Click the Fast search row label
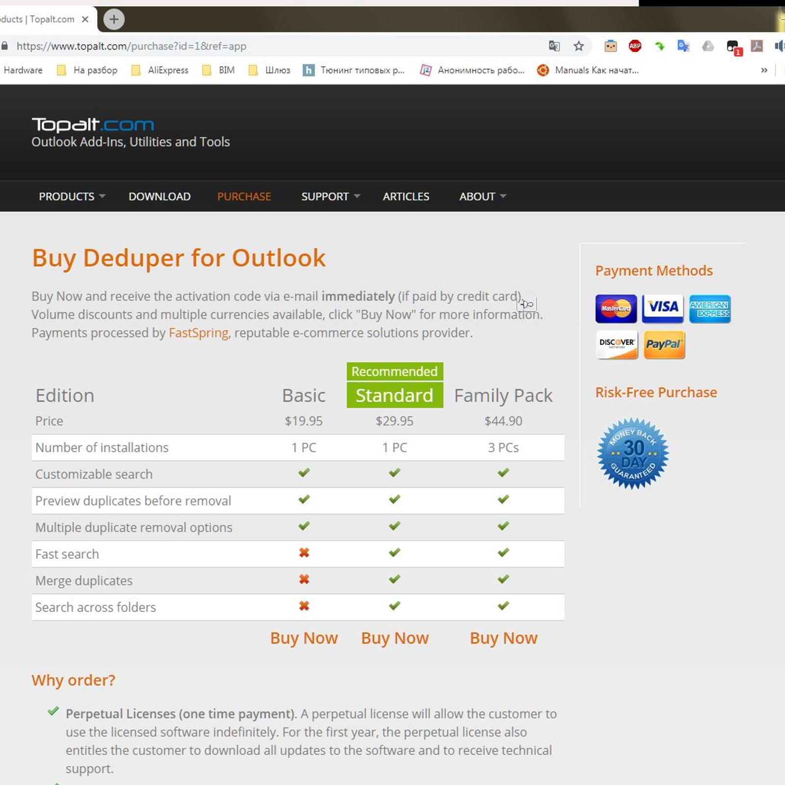Viewport: 785px width, 785px height. (x=67, y=554)
